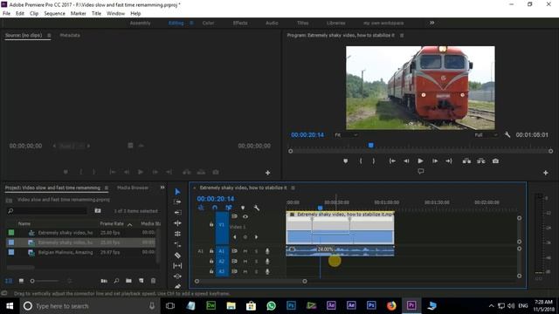Click the Extract button in Program monitor

(x=481, y=160)
